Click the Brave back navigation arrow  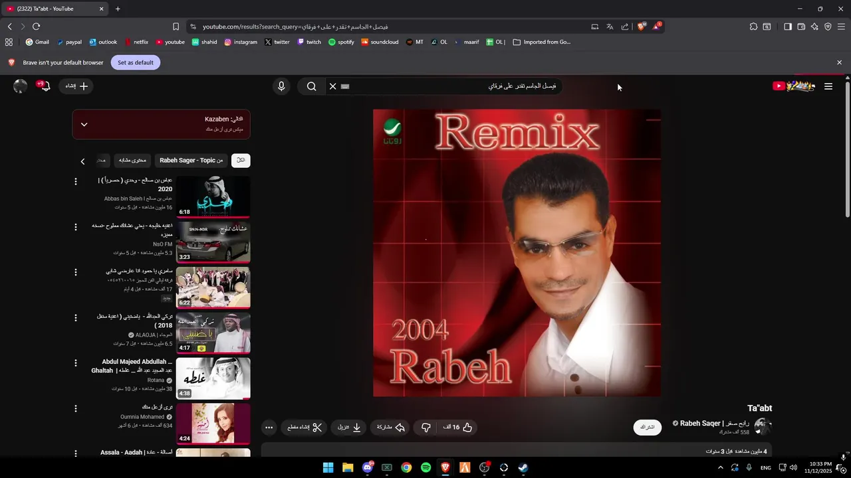(x=10, y=27)
